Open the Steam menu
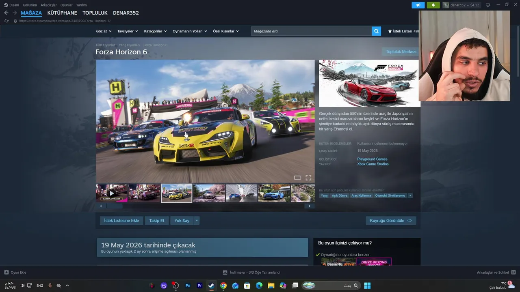520x292 pixels. click(x=11, y=5)
